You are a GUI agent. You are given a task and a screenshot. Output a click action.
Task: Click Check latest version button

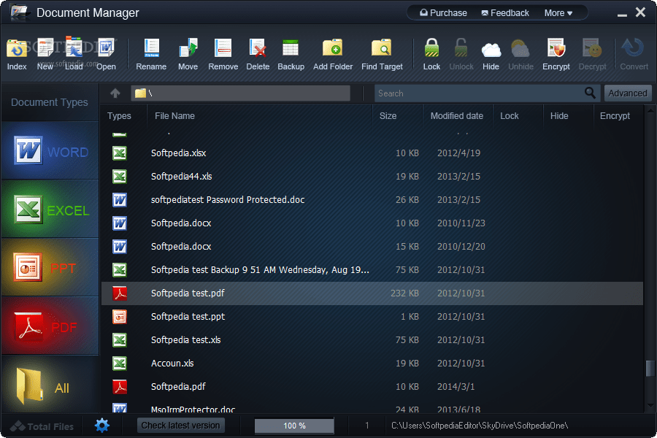tap(180, 426)
